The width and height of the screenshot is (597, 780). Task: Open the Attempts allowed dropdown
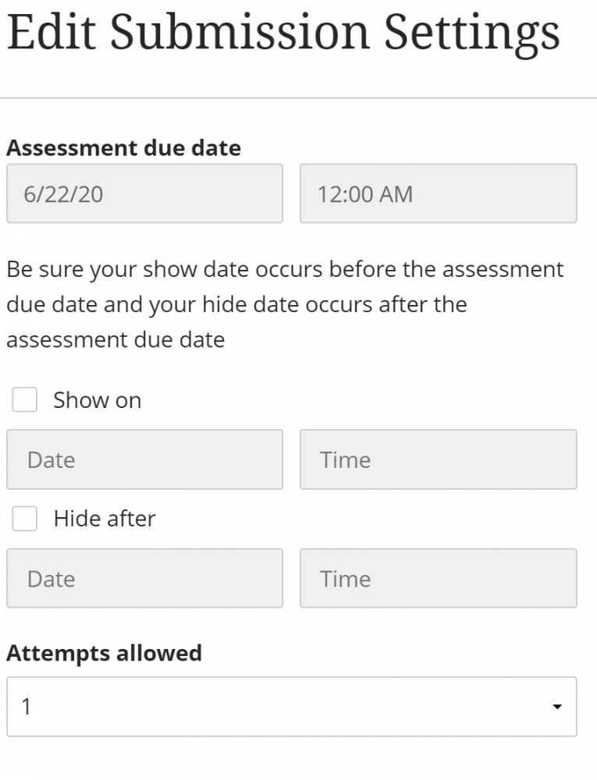coord(291,707)
